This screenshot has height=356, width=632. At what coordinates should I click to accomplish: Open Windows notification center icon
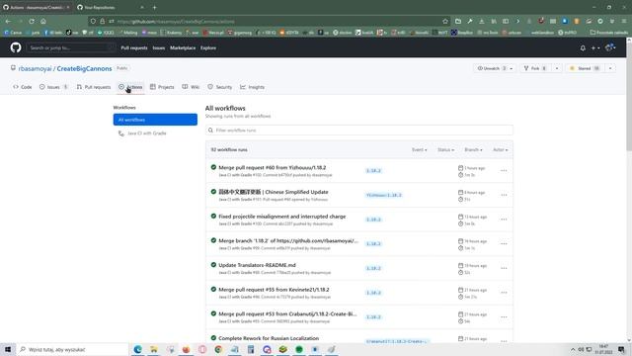pos(621,349)
